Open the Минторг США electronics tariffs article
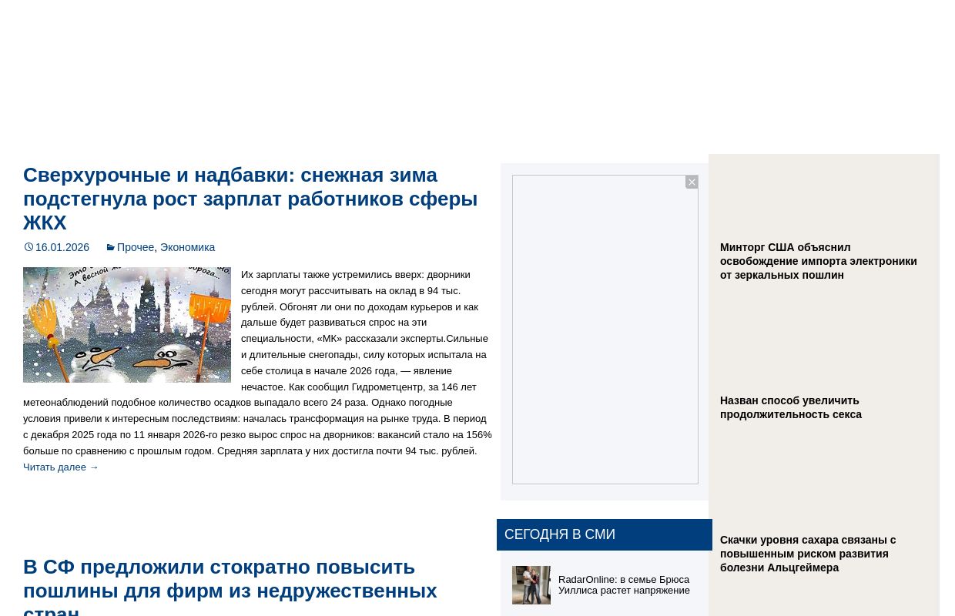The image size is (955, 616). 818,261
